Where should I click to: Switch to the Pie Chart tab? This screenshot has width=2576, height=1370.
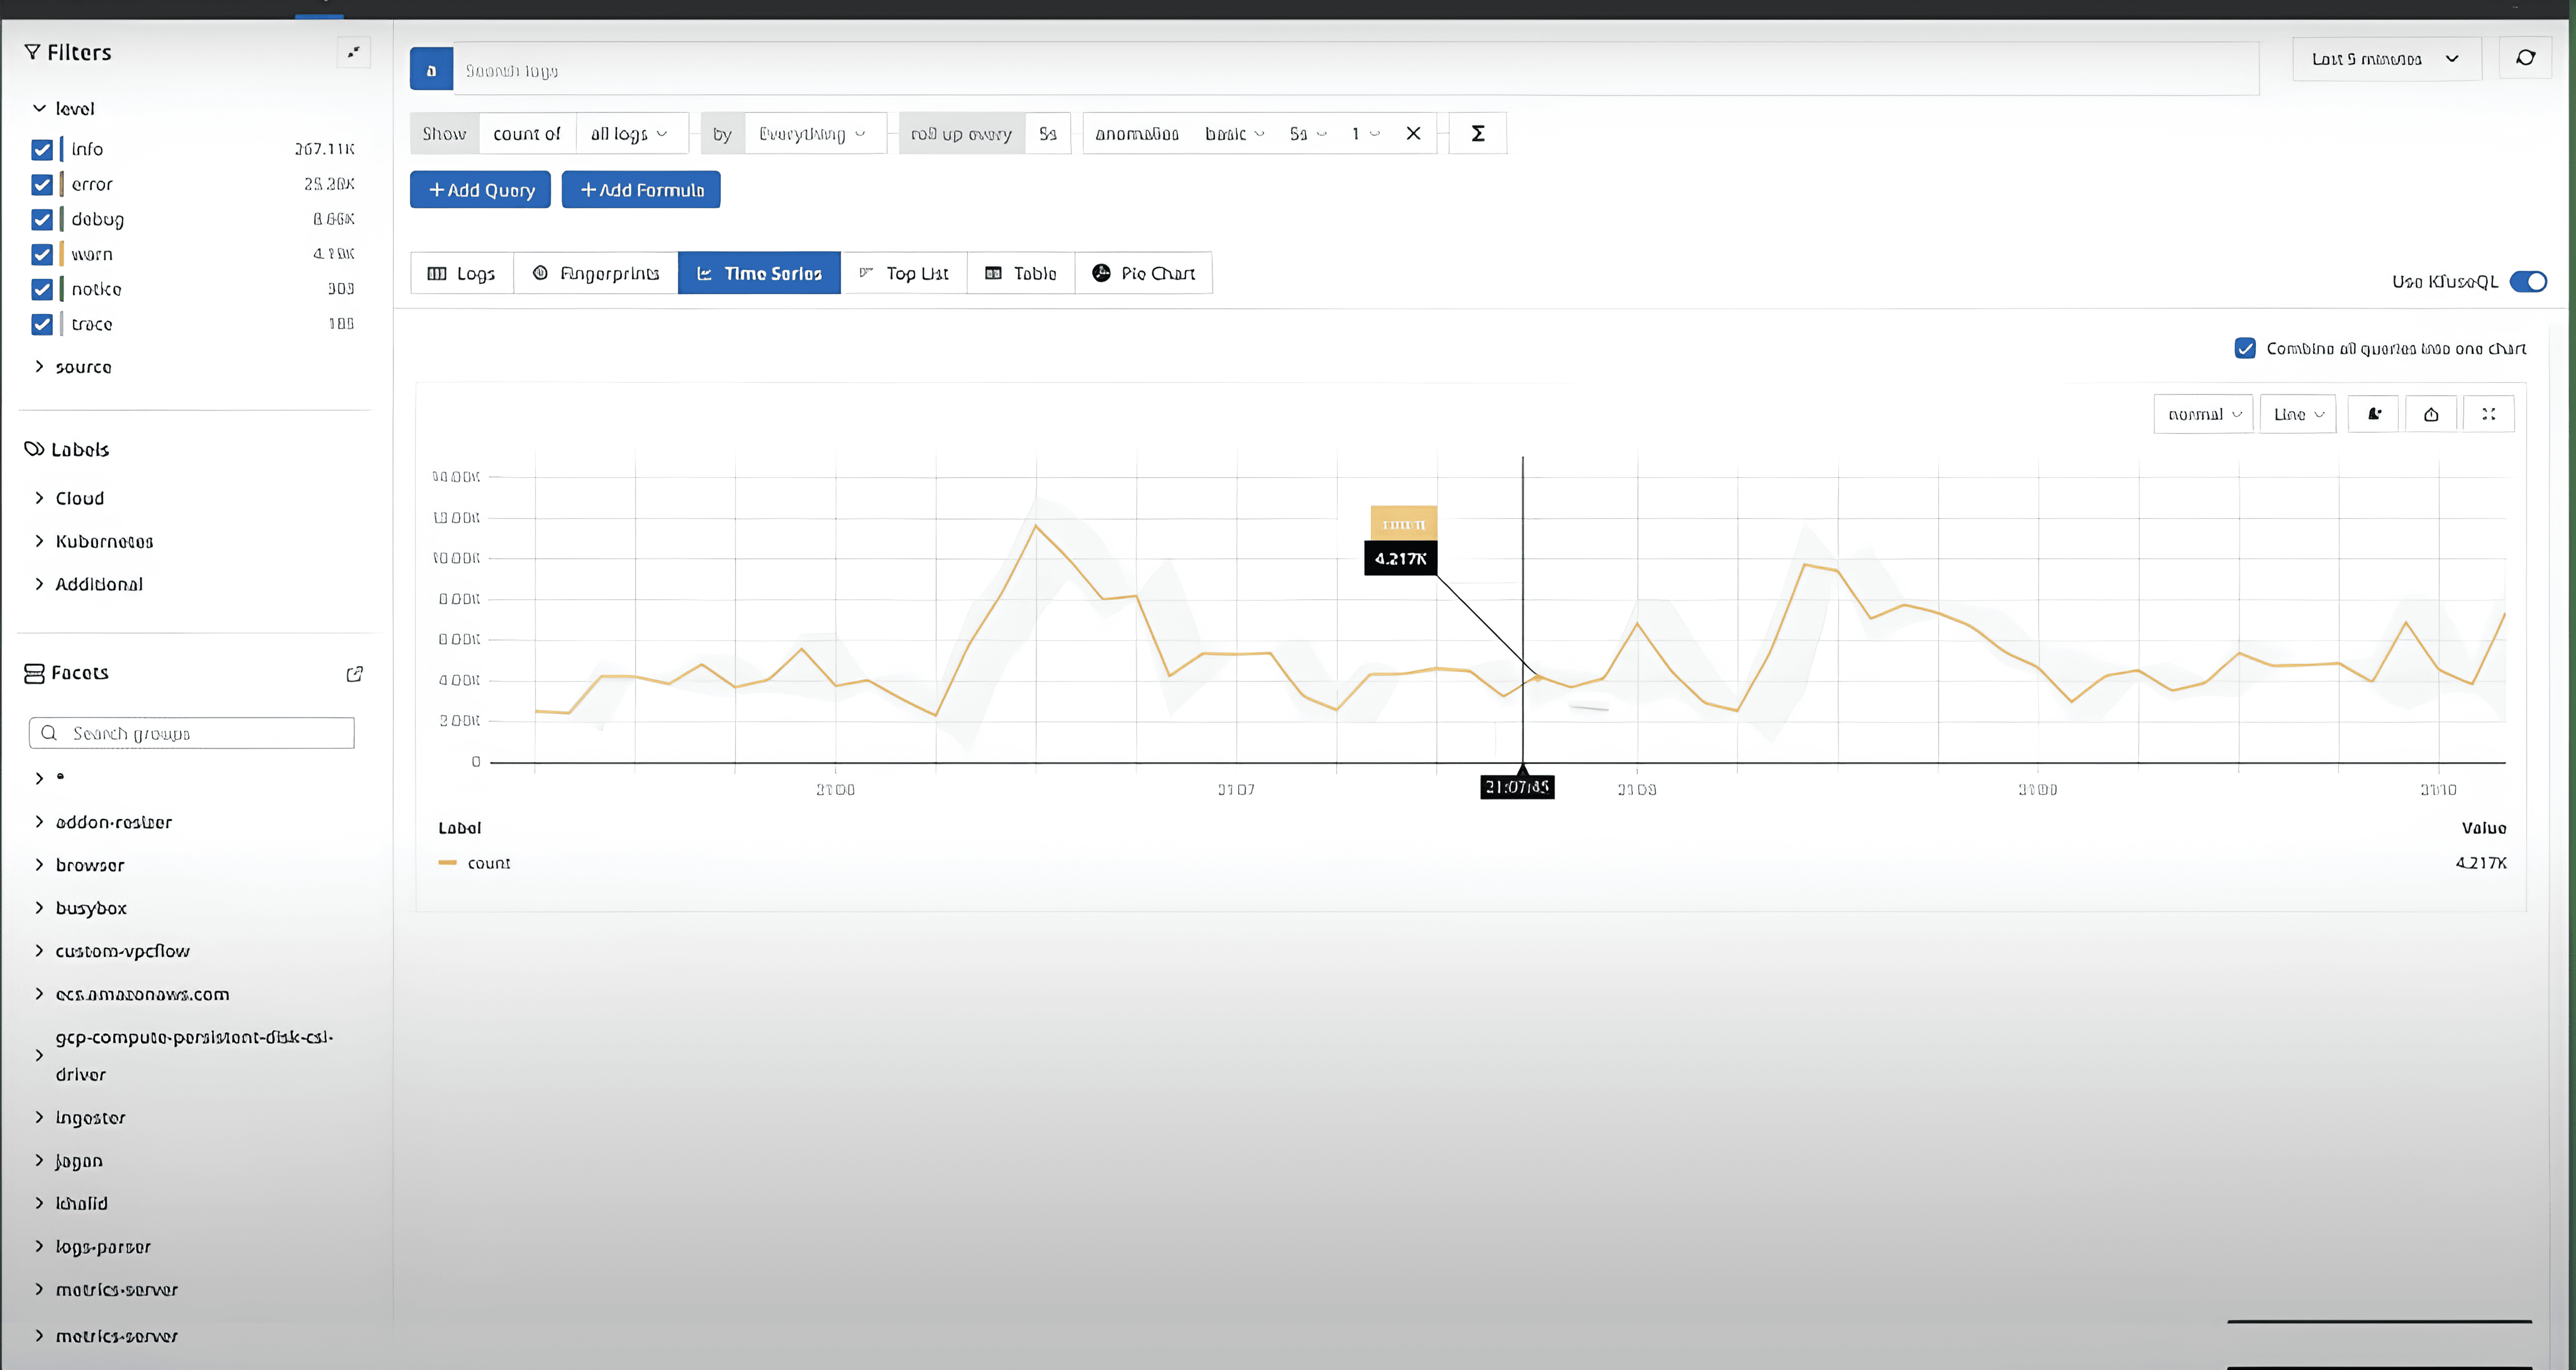(x=1143, y=273)
